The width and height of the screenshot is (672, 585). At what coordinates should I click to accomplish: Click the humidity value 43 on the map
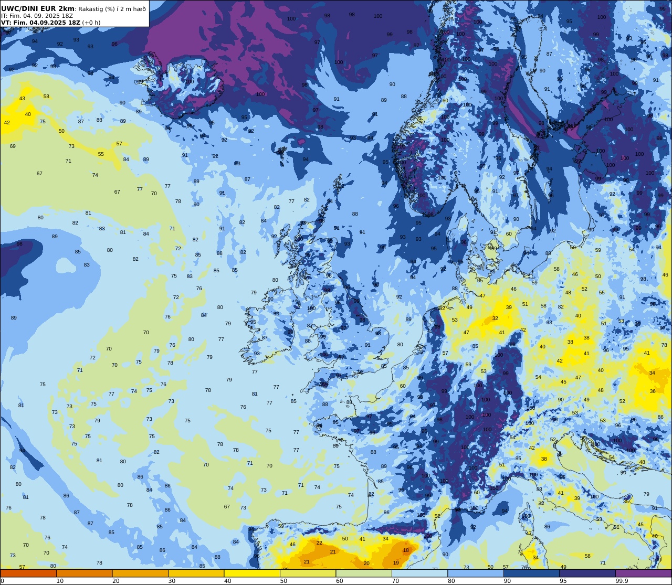tap(22, 99)
